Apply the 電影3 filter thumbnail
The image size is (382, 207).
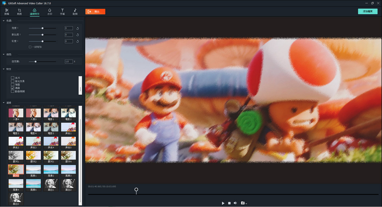click(x=16, y=129)
